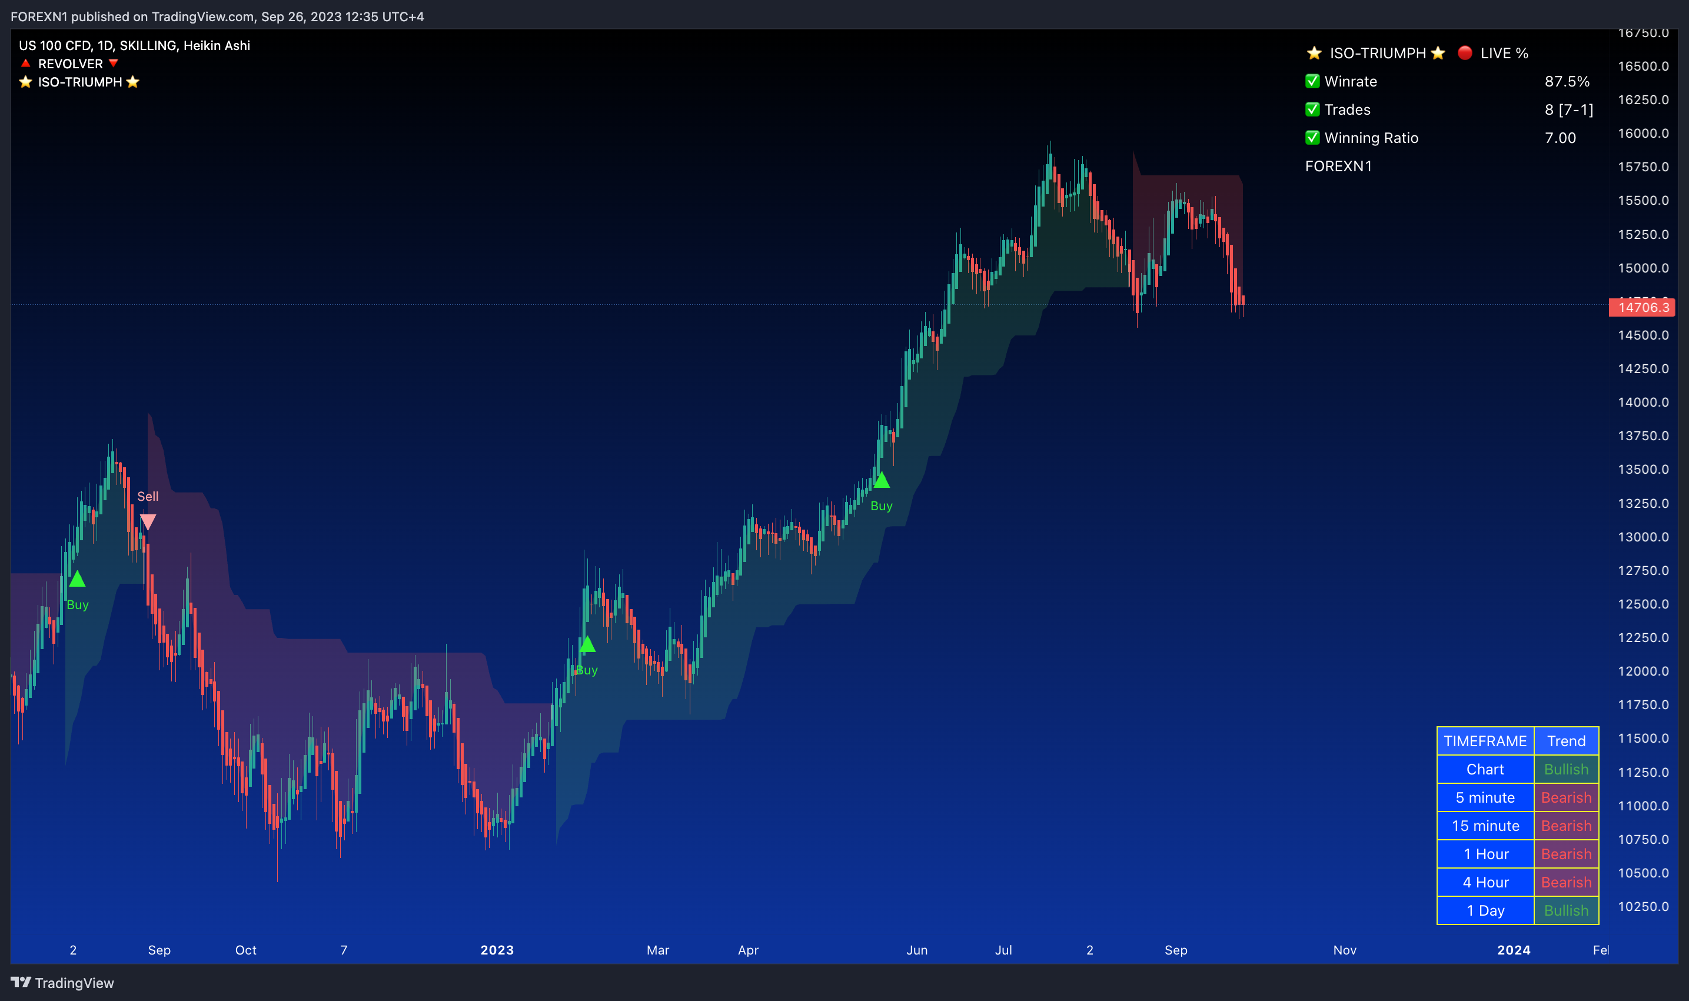Click the green checkmark next to Winrate
Screen dimensions: 1689x1001
1312,81
